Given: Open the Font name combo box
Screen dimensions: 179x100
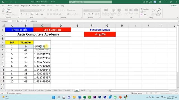Looking at the screenshot, I should 26,10.
